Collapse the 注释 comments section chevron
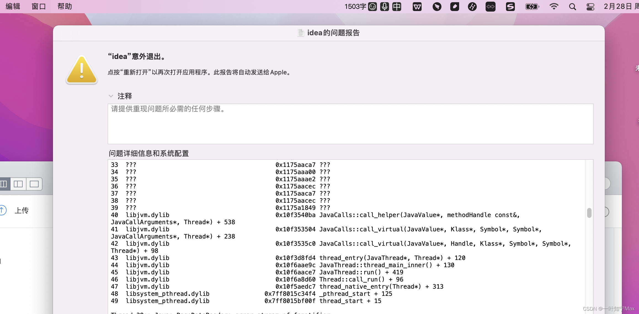 pyautogui.click(x=111, y=96)
